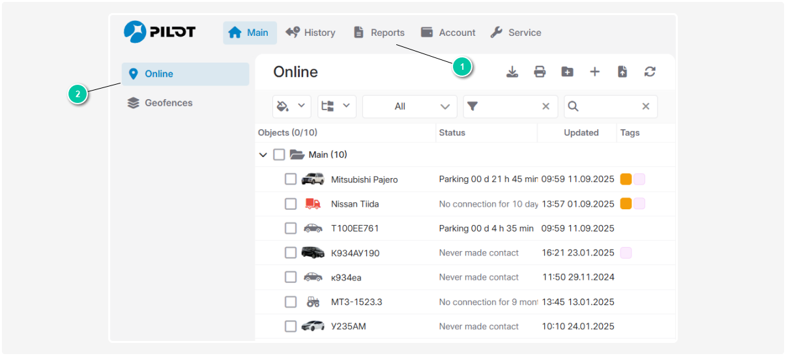Click the add folder icon
This screenshot has height=356, width=786.
click(567, 72)
